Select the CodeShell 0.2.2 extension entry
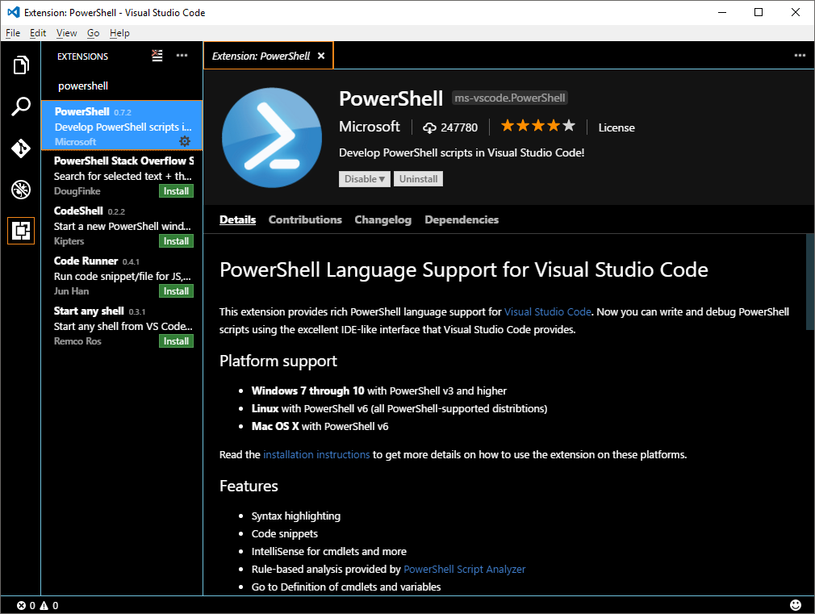815x614 pixels. [x=122, y=226]
